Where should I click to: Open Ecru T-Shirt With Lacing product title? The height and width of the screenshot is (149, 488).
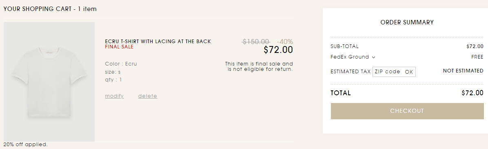[158, 41]
